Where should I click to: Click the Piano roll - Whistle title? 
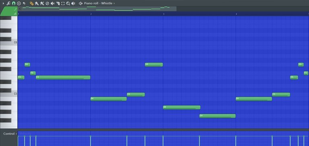coord(98,3)
